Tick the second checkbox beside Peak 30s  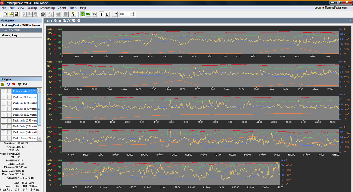9,115
